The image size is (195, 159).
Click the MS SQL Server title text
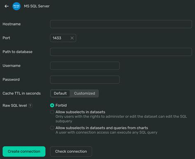coord(37,6)
